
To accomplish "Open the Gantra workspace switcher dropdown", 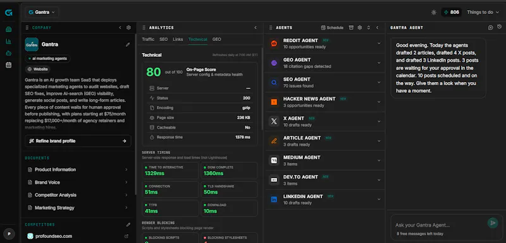I will pos(42,12).
